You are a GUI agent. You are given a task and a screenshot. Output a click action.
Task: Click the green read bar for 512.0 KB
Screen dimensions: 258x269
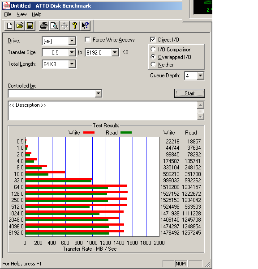point(57,207)
